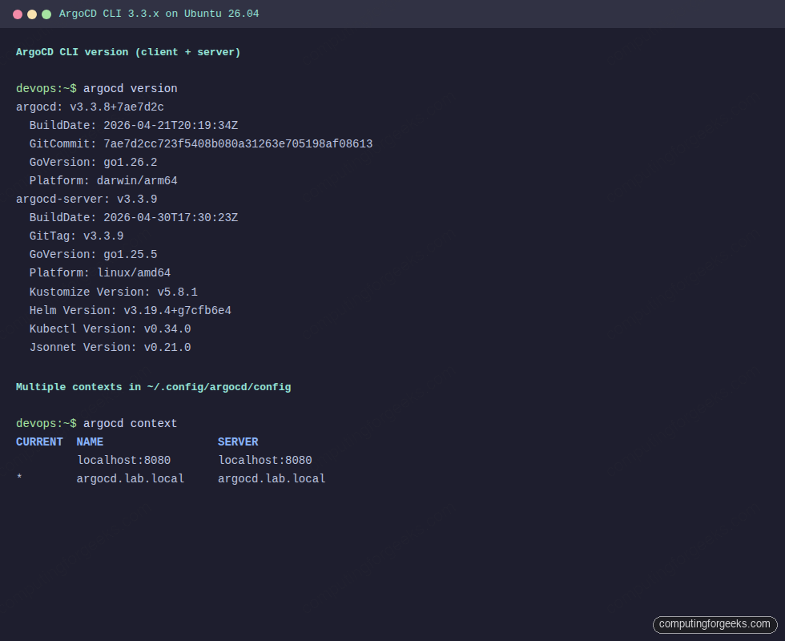This screenshot has height=641, width=785.
Task: Click server BuildDate '2026-04-30T17:30:23Z'
Action: tap(171, 218)
